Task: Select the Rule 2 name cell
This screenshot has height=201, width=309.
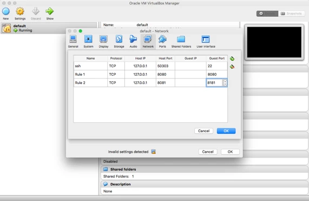Action: pyautogui.click(x=90, y=83)
